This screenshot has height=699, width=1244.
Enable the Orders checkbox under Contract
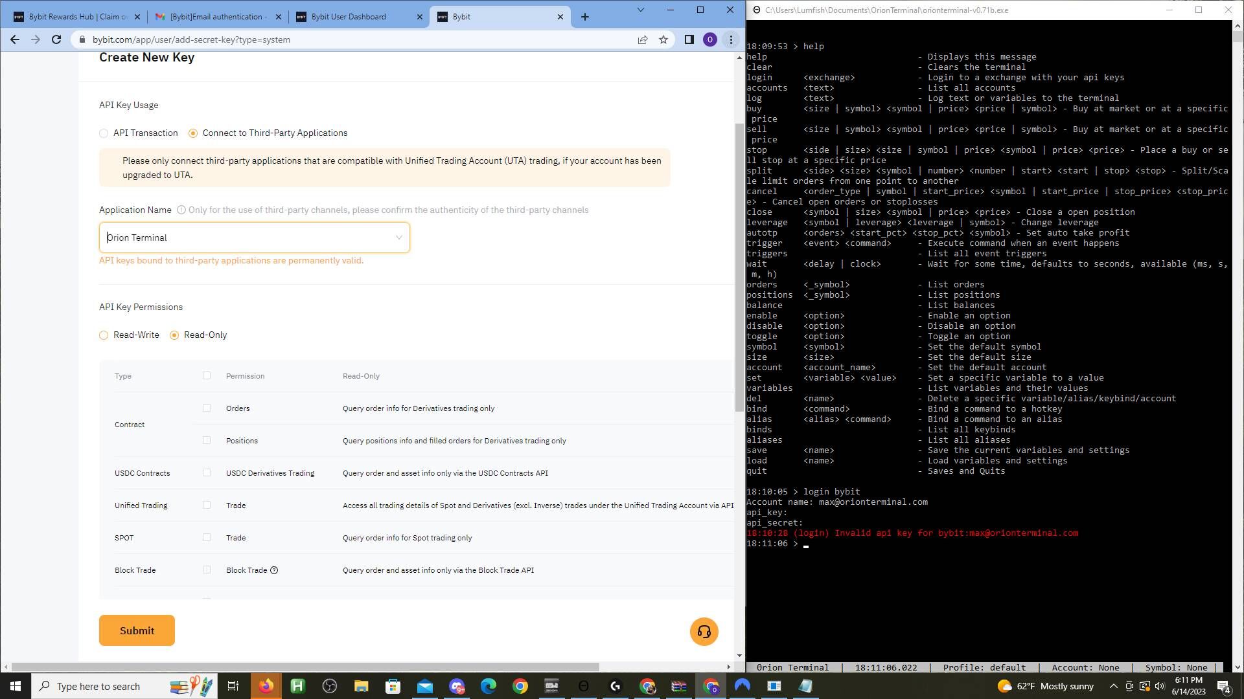(207, 408)
